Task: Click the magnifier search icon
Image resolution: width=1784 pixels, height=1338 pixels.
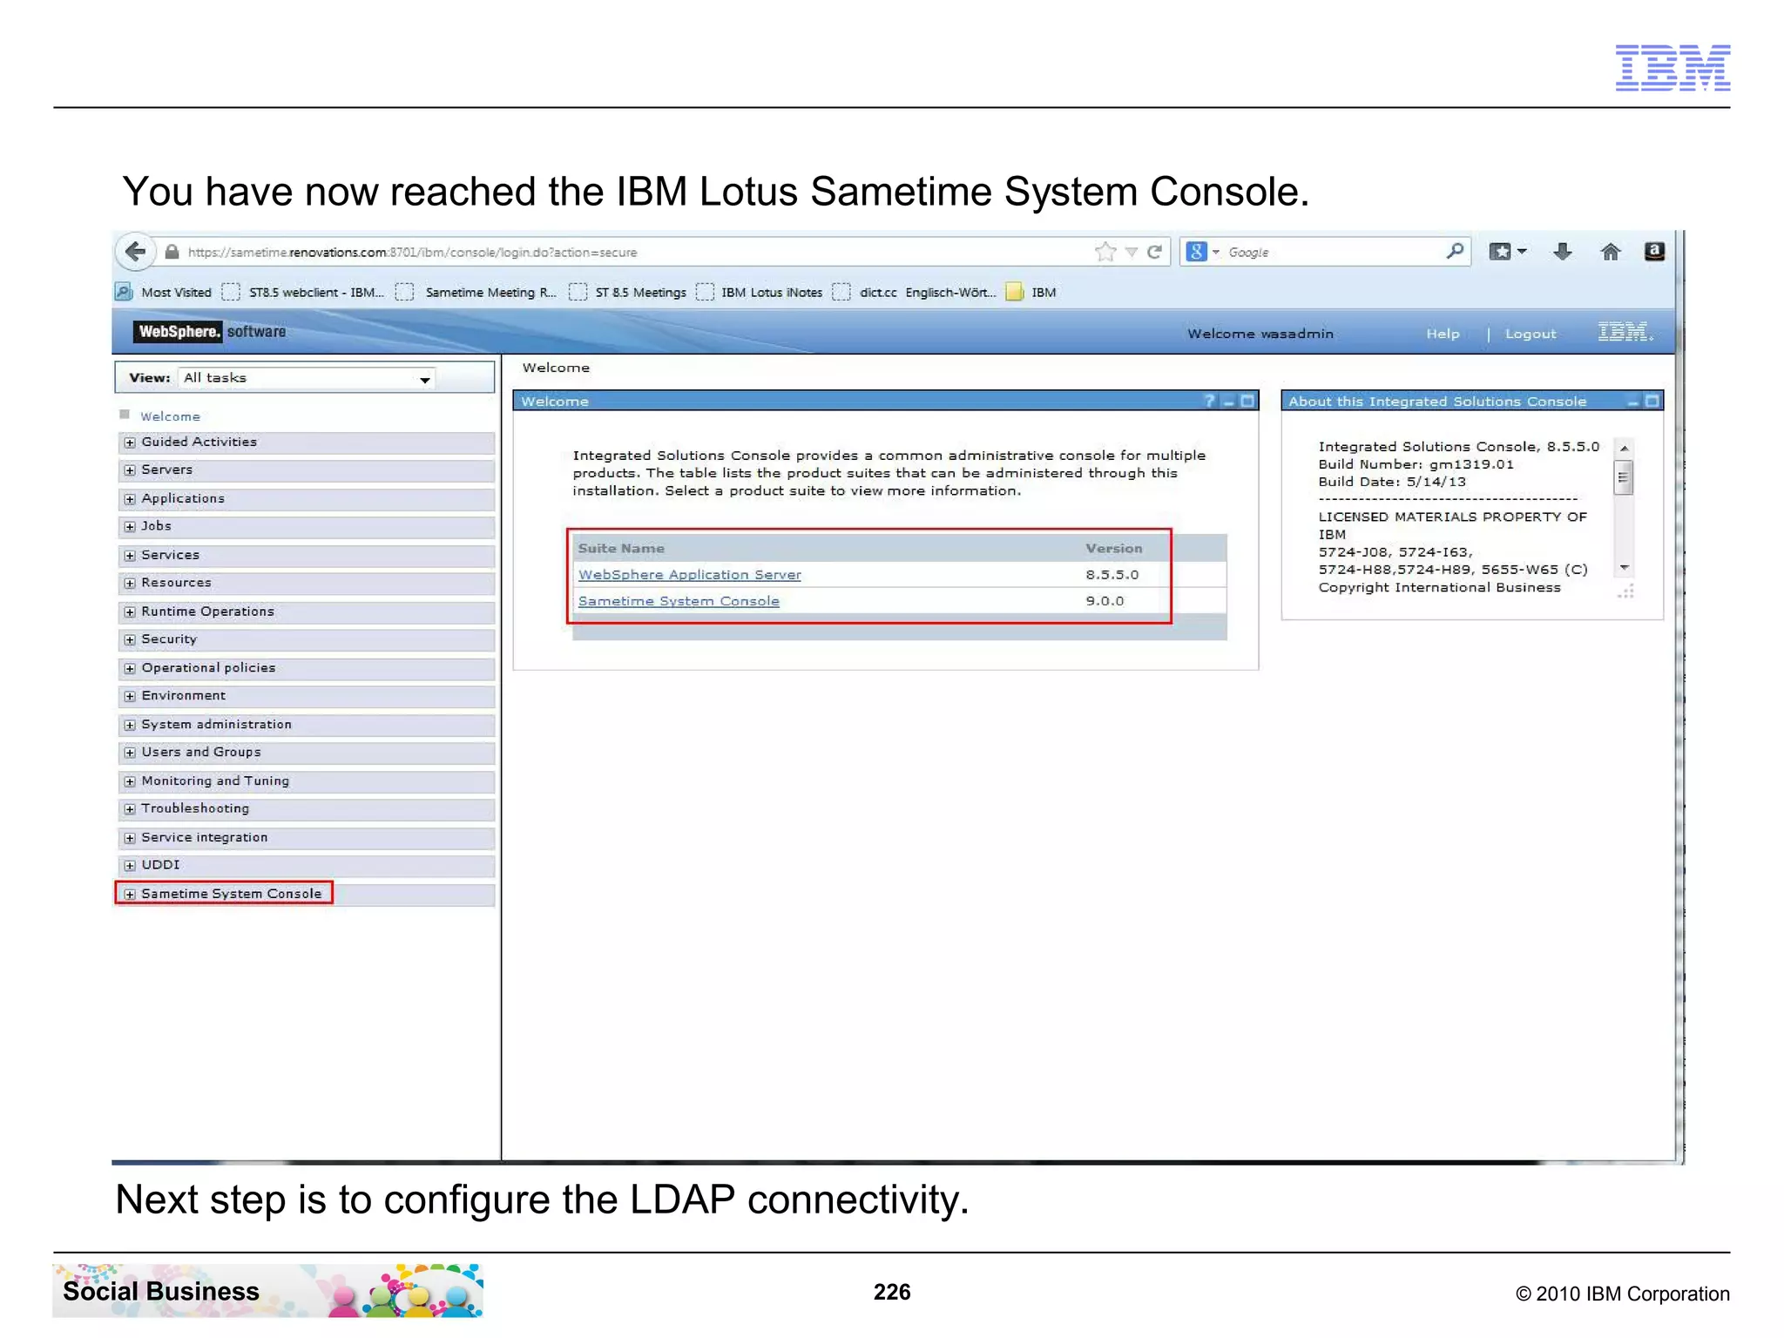Action: tap(1454, 252)
